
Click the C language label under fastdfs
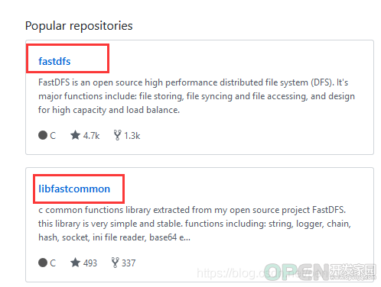(x=53, y=136)
